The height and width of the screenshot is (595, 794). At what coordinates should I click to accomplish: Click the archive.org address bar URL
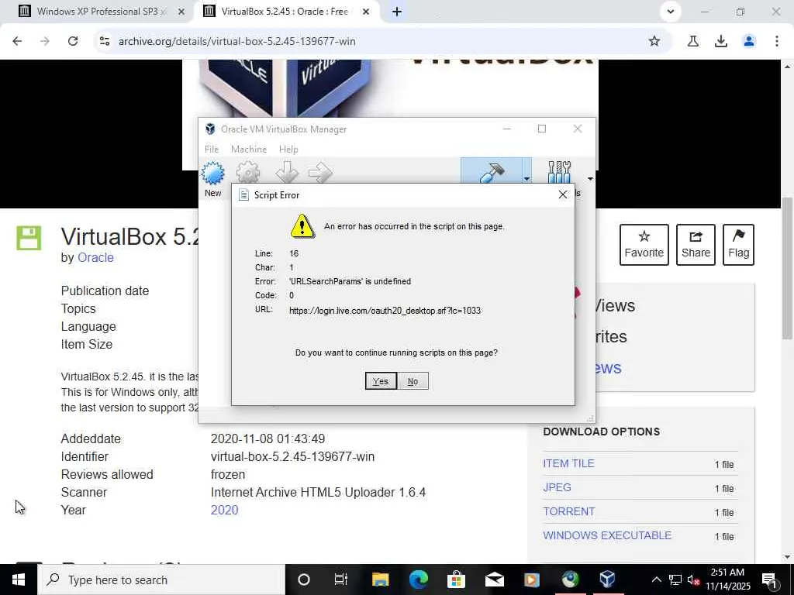(237, 41)
